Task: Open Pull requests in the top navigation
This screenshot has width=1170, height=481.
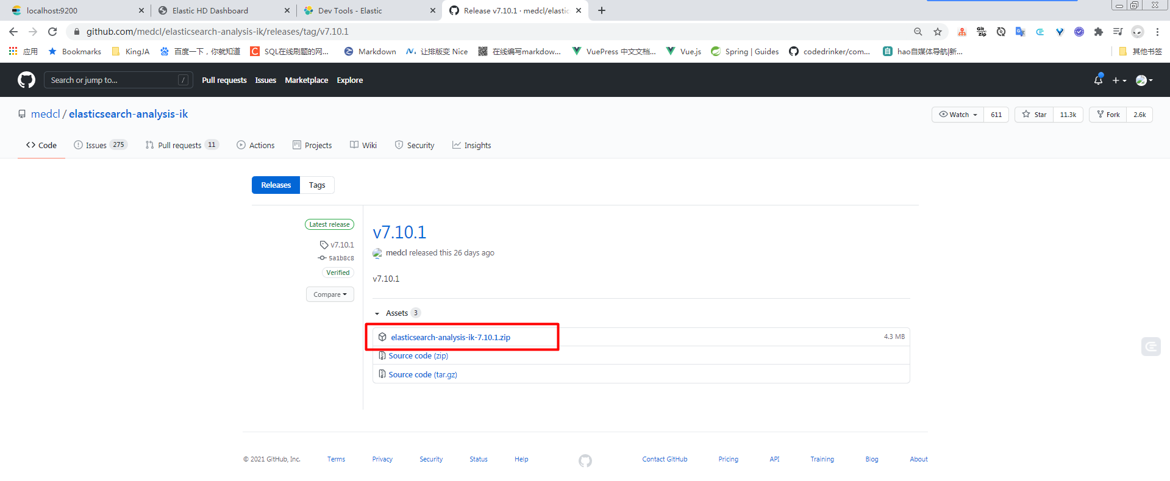Action: point(224,80)
